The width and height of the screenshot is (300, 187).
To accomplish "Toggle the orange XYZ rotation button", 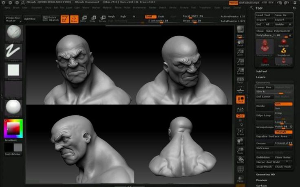I will (240, 116).
